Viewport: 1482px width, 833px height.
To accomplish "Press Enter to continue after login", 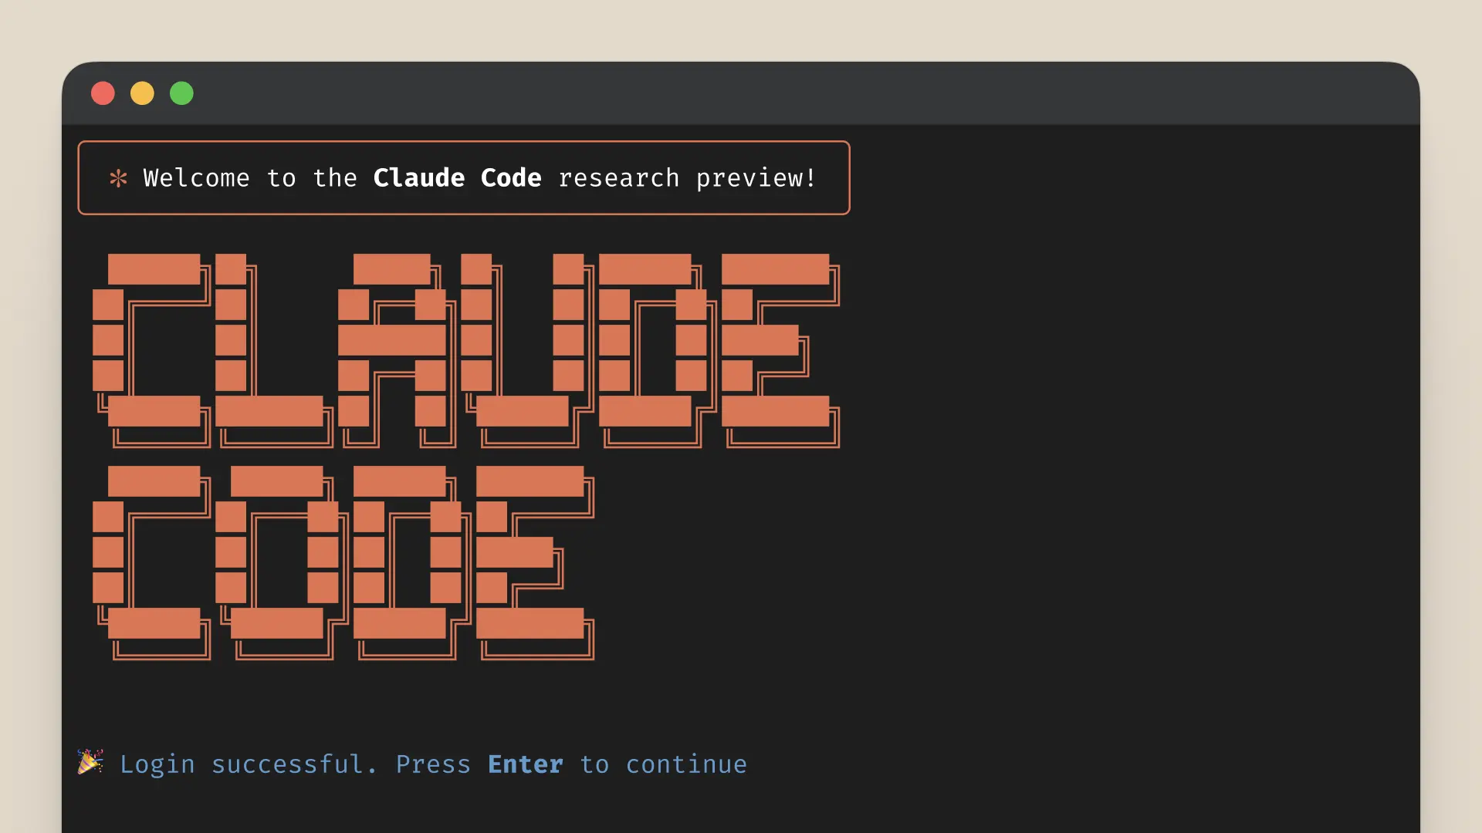I will (524, 764).
